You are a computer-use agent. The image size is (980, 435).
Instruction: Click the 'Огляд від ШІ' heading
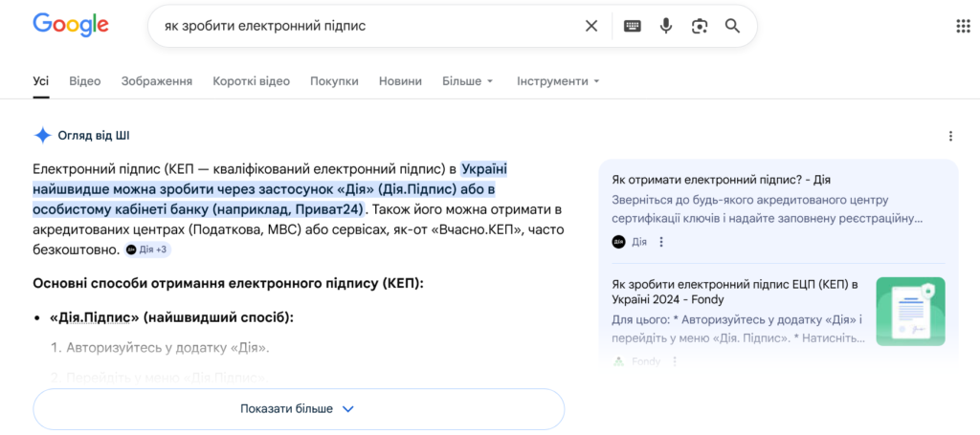tap(94, 136)
